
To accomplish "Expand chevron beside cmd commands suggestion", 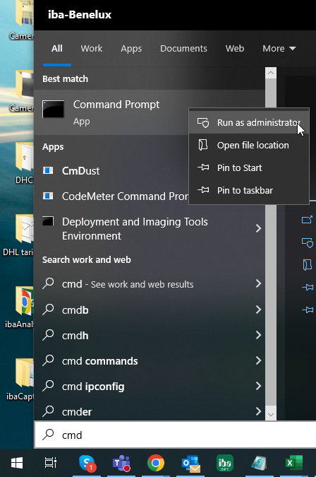I will [x=258, y=360].
